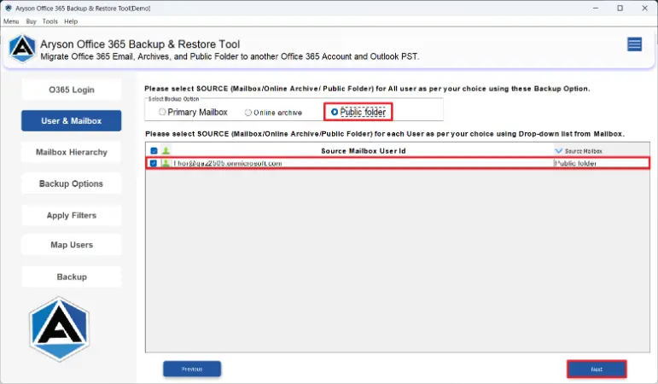This screenshot has width=658, height=384.
Task: Open the Backup Options step
Action: (72, 183)
